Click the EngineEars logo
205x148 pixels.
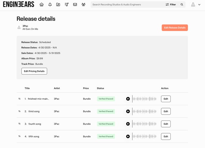coord(18,4)
